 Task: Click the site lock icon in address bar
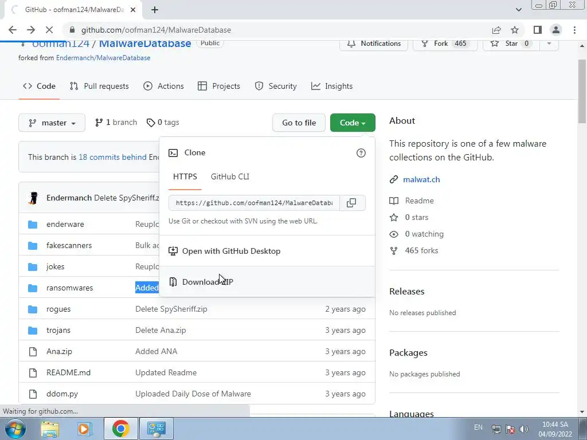pyautogui.click(x=72, y=30)
